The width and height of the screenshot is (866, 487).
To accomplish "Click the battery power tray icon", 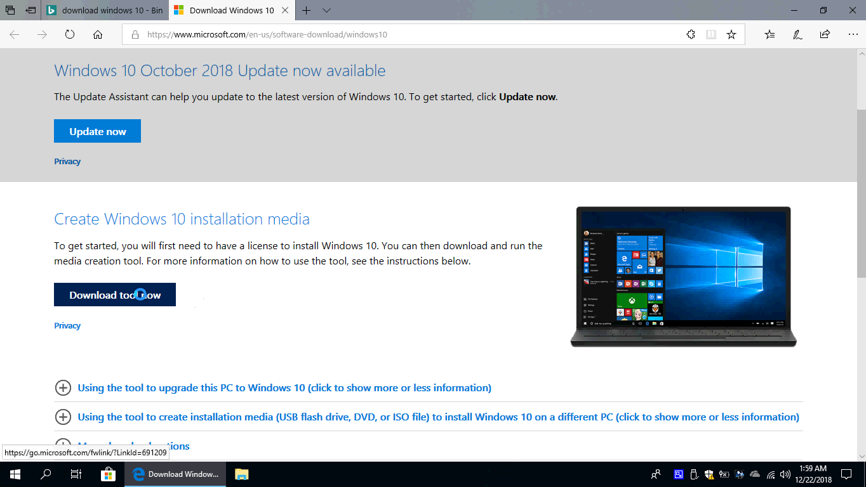I will [724, 474].
